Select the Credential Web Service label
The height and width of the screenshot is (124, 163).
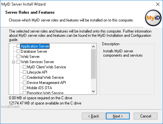(x=45, y=77)
